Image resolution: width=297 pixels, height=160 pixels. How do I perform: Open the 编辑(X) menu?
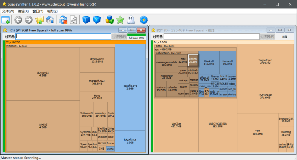click(23, 11)
